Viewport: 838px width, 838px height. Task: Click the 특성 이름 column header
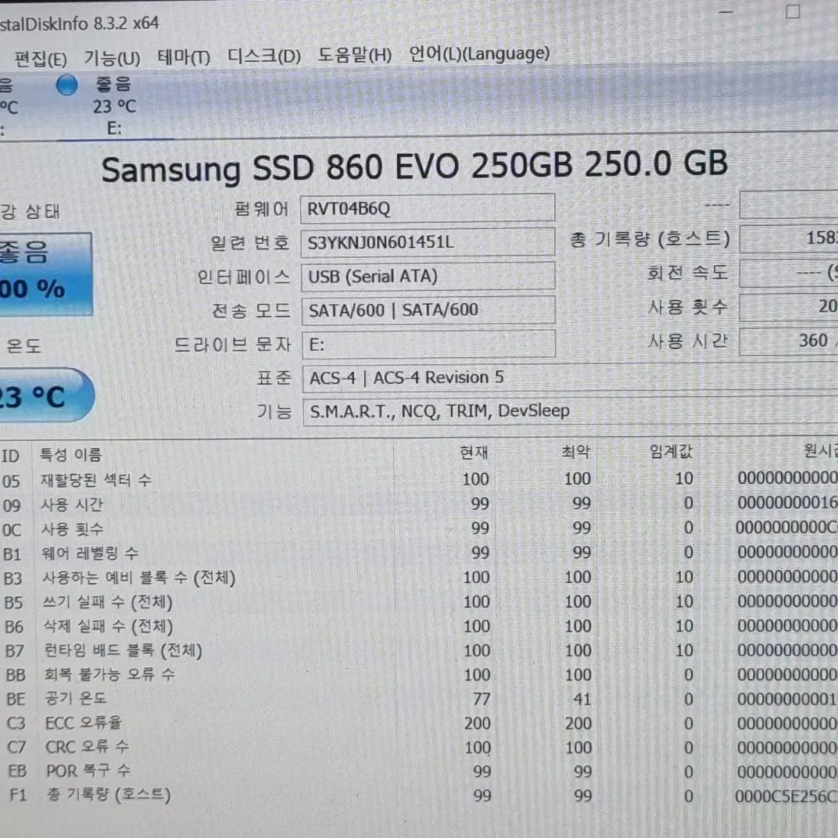pos(70,455)
